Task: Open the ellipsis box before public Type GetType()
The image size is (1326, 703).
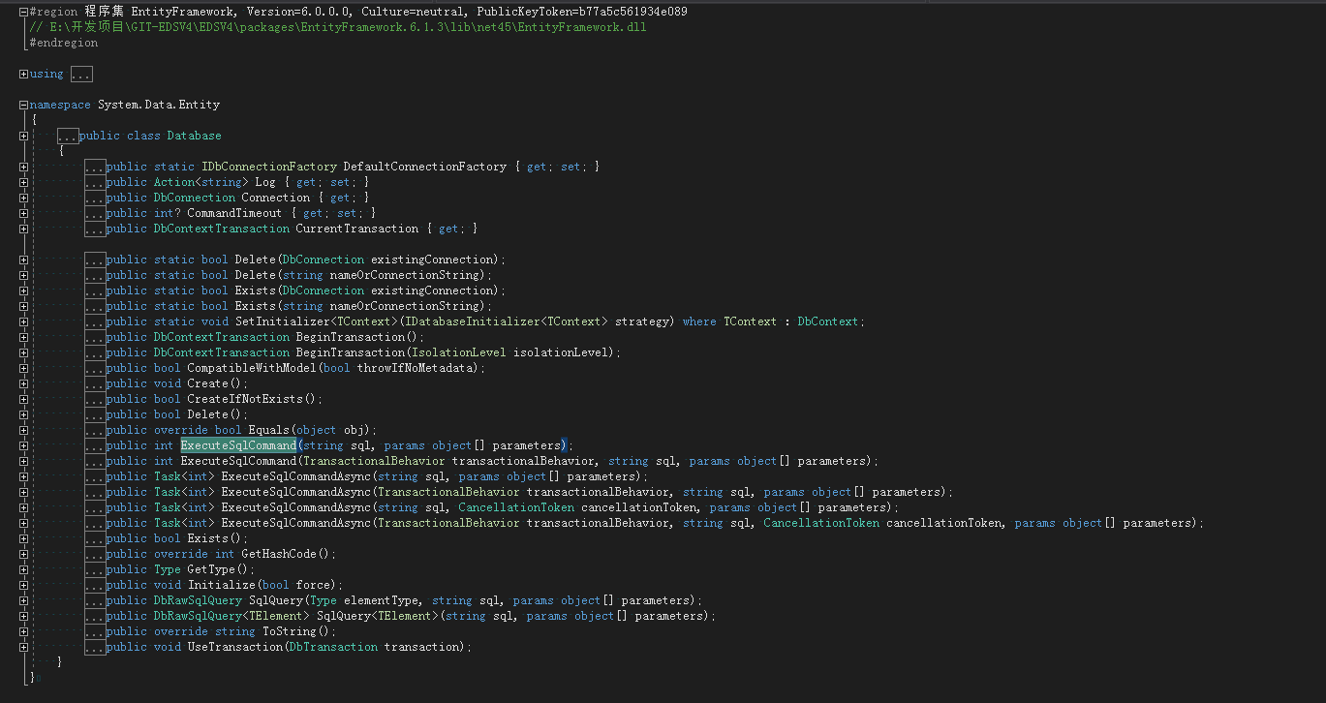Action: 95,569
